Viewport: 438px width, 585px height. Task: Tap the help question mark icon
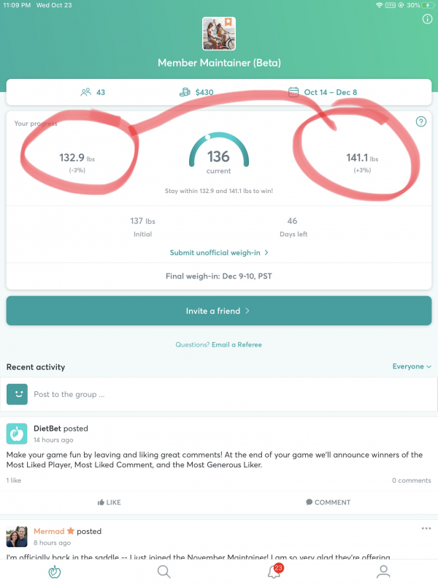(x=420, y=121)
